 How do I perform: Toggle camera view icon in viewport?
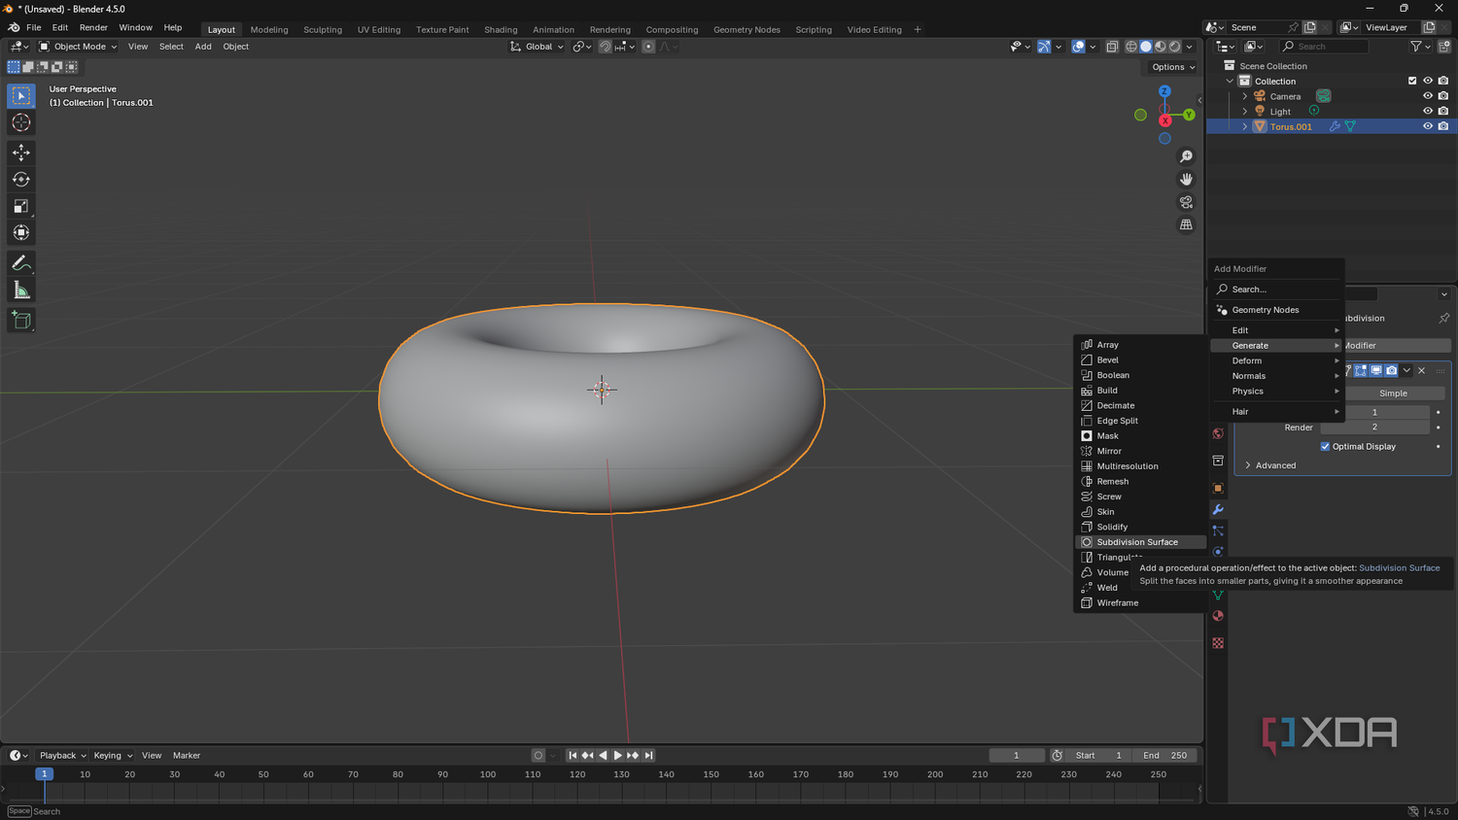pos(1186,202)
